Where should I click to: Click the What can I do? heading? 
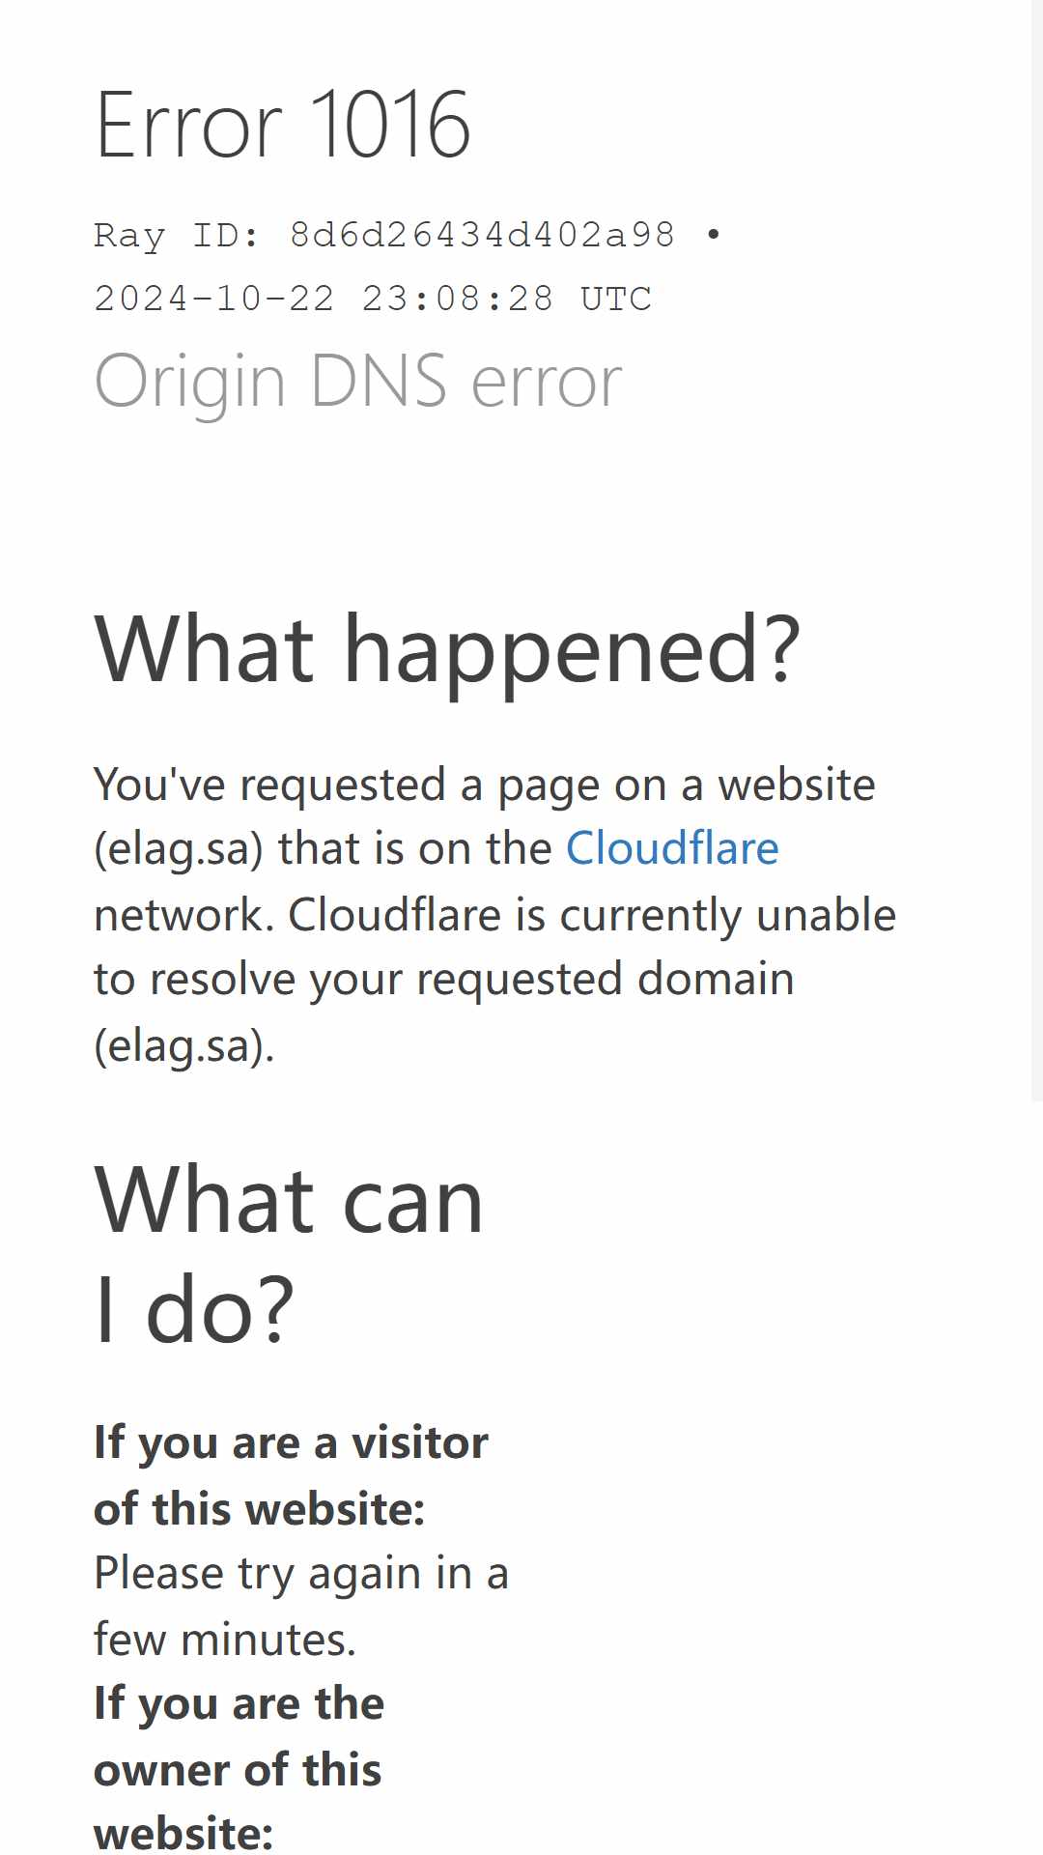point(289,1254)
